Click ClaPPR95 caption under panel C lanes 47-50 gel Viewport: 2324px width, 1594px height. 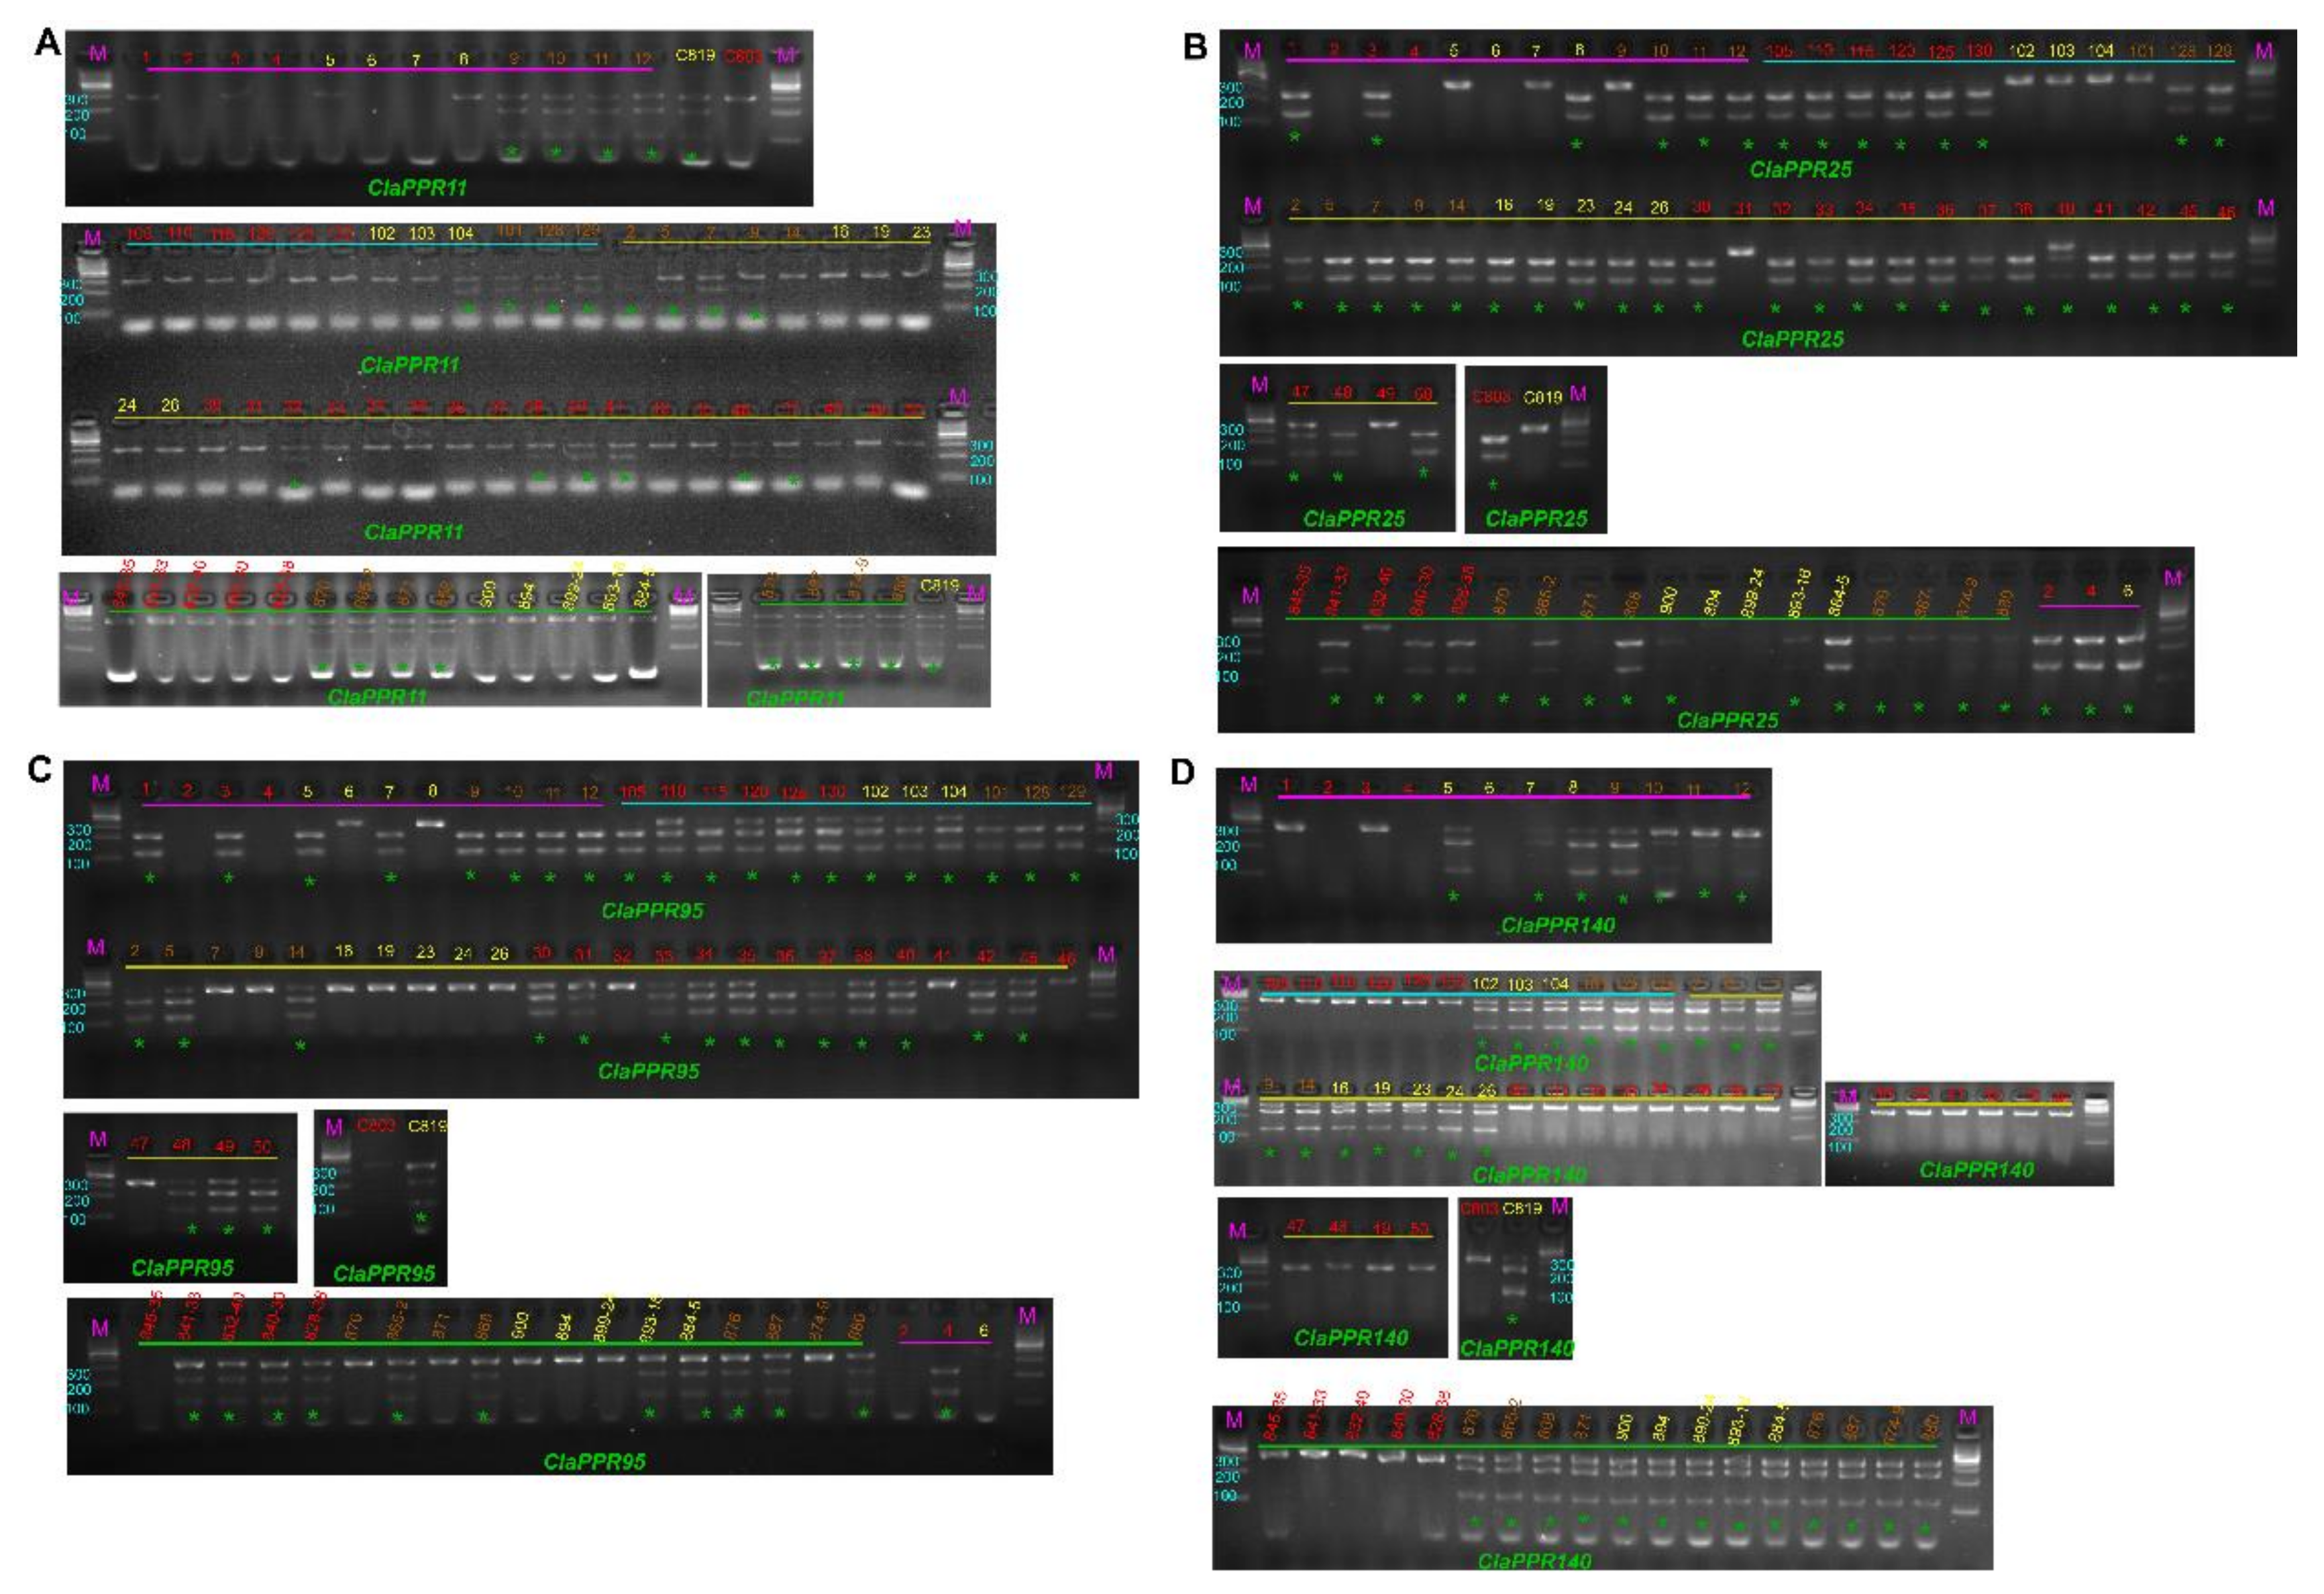coord(182,1268)
